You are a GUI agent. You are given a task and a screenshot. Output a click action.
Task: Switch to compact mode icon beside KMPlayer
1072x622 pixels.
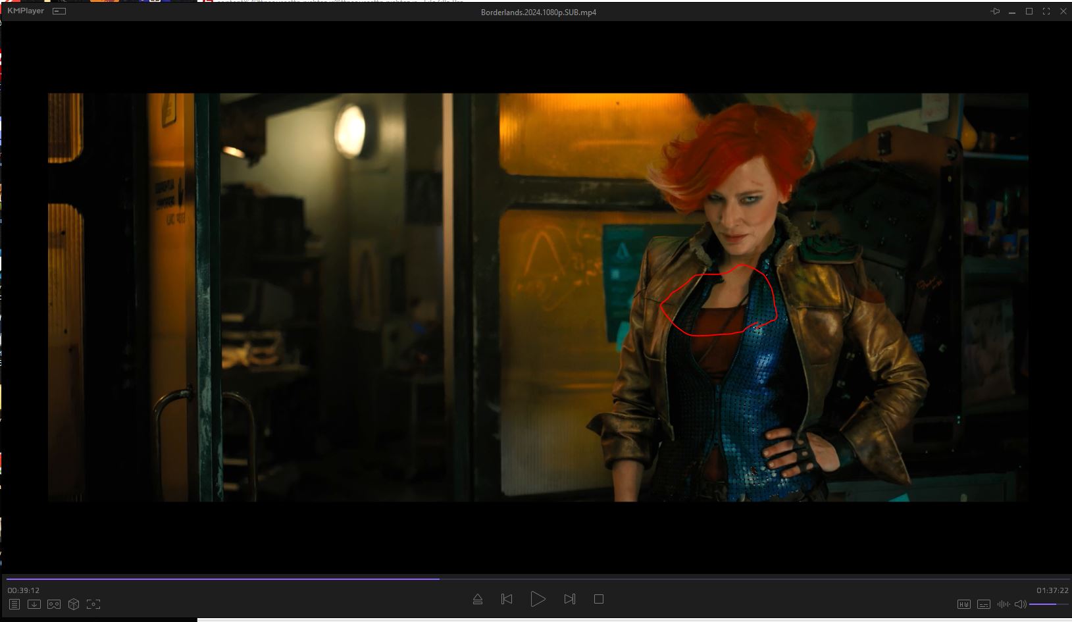point(59,11)
